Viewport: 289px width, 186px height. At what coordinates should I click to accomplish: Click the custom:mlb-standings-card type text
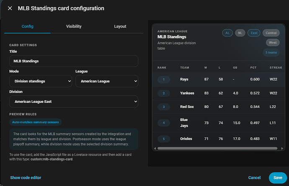pos(52,159)
